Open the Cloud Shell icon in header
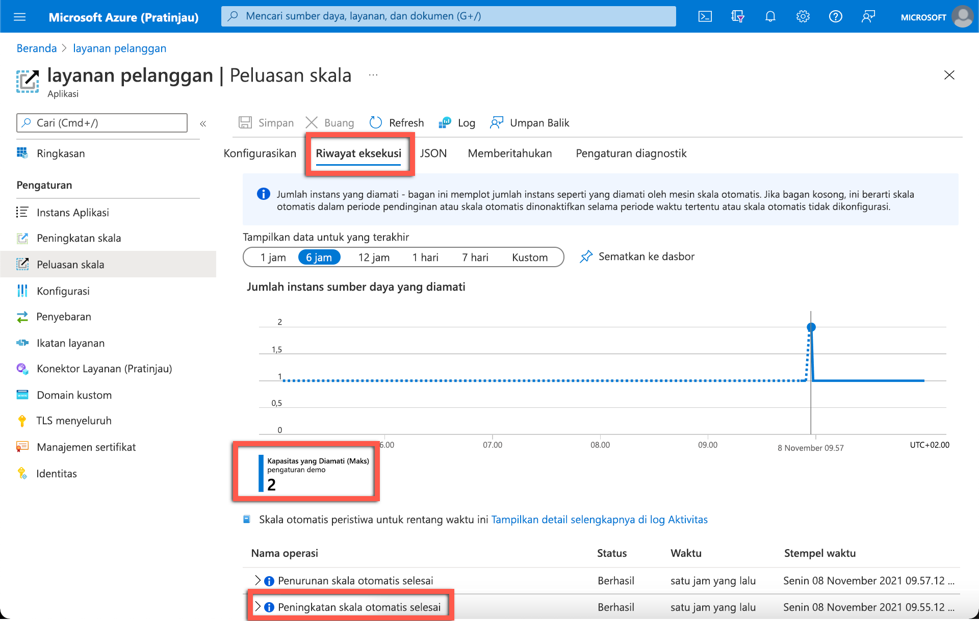Image resolution: width=979 pixels, height=621 pixels. pyautogui.click(x=705, y=17)
